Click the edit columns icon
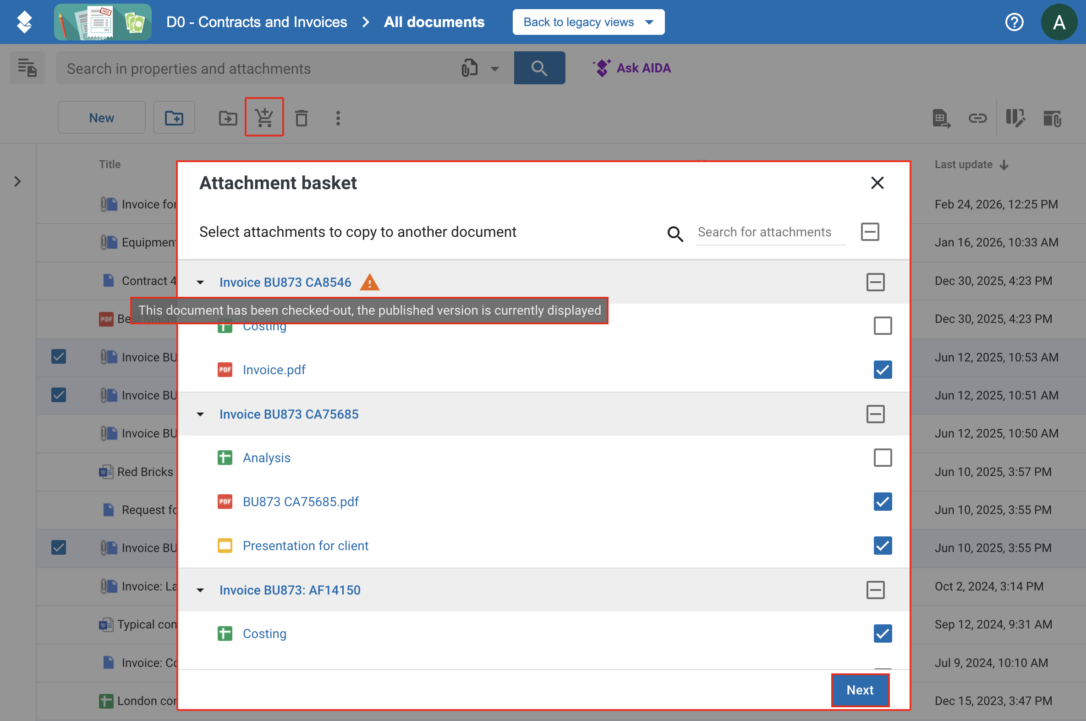Viewport: 1086px width, 721px height. (x=1015, y=118)
